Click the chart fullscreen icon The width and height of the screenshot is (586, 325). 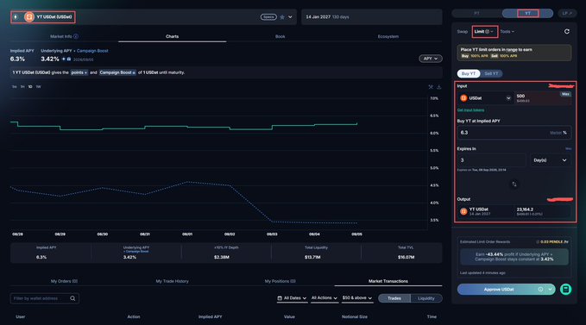pos(431,86)
